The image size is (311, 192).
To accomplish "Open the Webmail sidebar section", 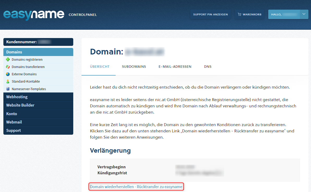I will tap(38, 122).
